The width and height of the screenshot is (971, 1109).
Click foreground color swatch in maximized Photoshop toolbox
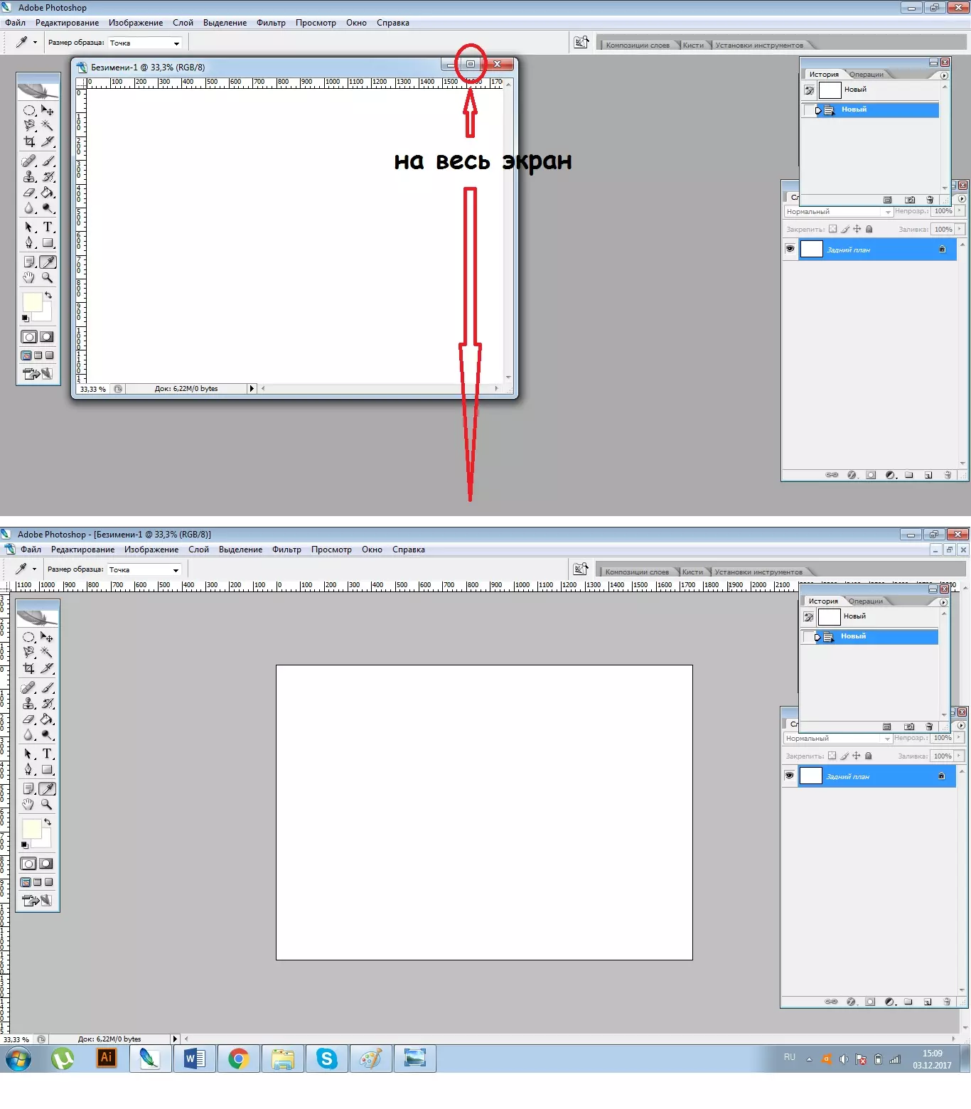31,829
